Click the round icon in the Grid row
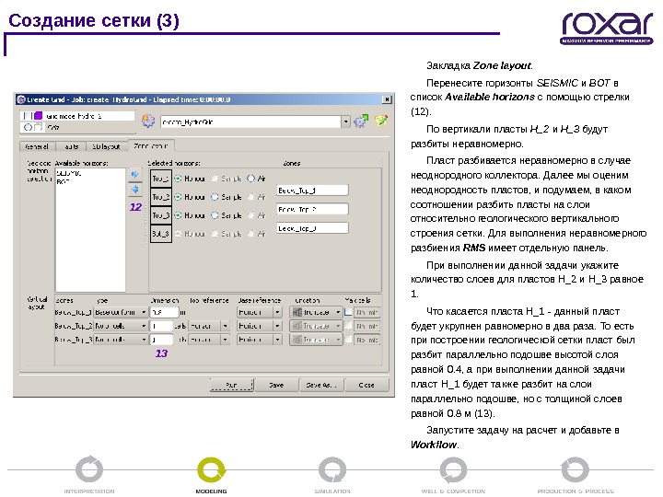This screenshot has height=497, width=663. pyautogui.click(x=28, y=127)
